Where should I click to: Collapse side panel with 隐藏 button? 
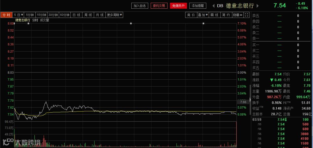pyautogui.click(x=238, y=15)
